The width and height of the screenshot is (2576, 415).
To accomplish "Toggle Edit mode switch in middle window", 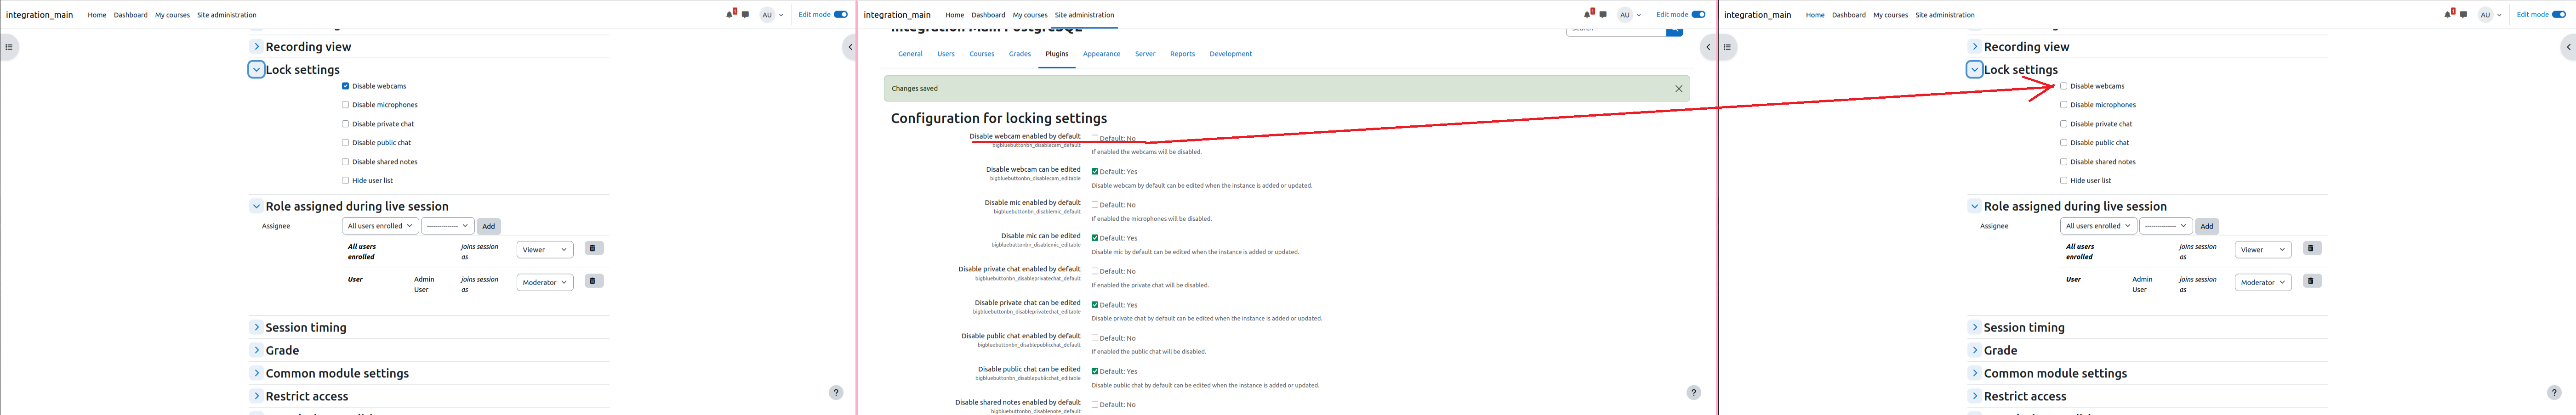I will [x=1699, y=15].
